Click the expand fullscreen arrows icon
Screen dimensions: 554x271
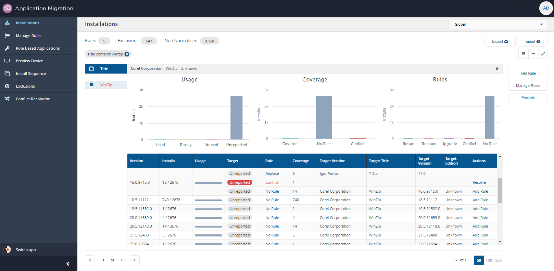[543, 54]
